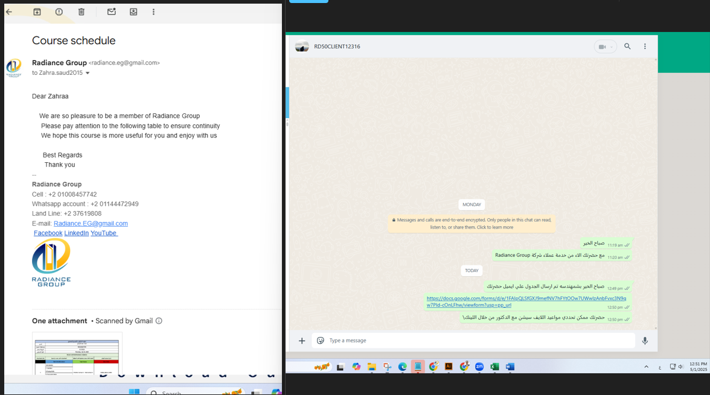Click the sender name Radiance Group
The image size is (710, 395).
(59, 63)
